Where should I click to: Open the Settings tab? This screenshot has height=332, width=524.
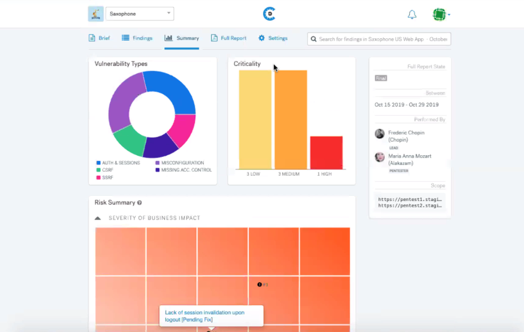tap(273, 38)
